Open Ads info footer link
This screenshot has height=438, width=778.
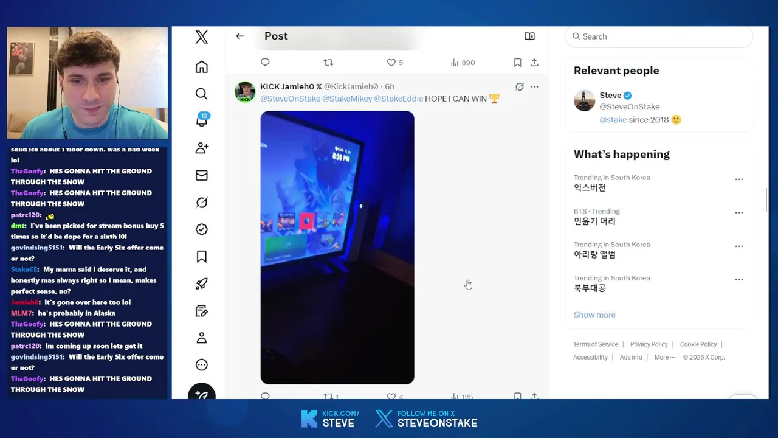point(631,357)
